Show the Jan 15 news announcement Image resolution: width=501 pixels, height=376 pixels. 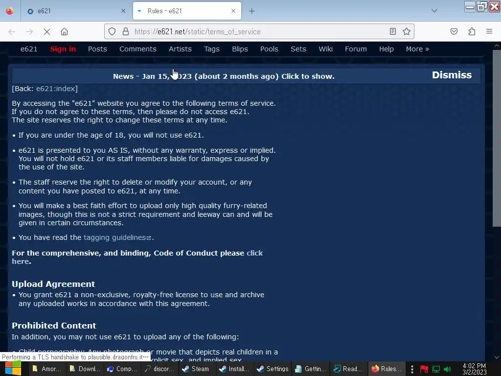pos(224,76)
